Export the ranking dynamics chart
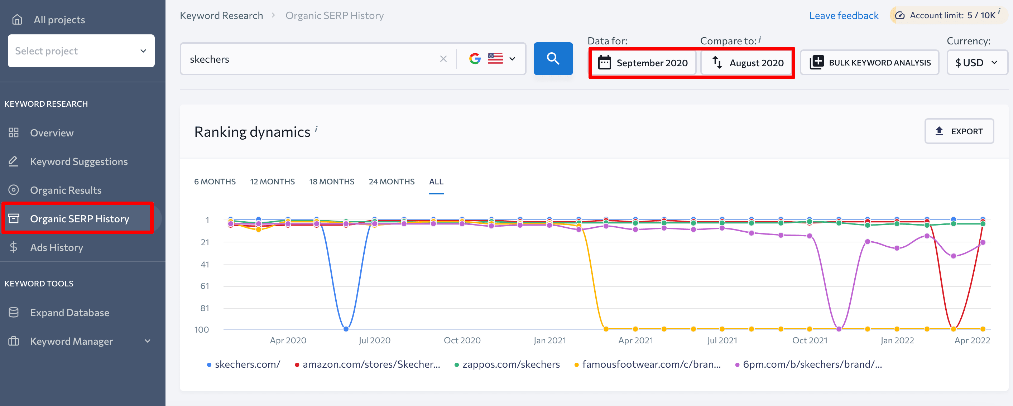This screenshot has width=1013, height=406. coord(959,131)
